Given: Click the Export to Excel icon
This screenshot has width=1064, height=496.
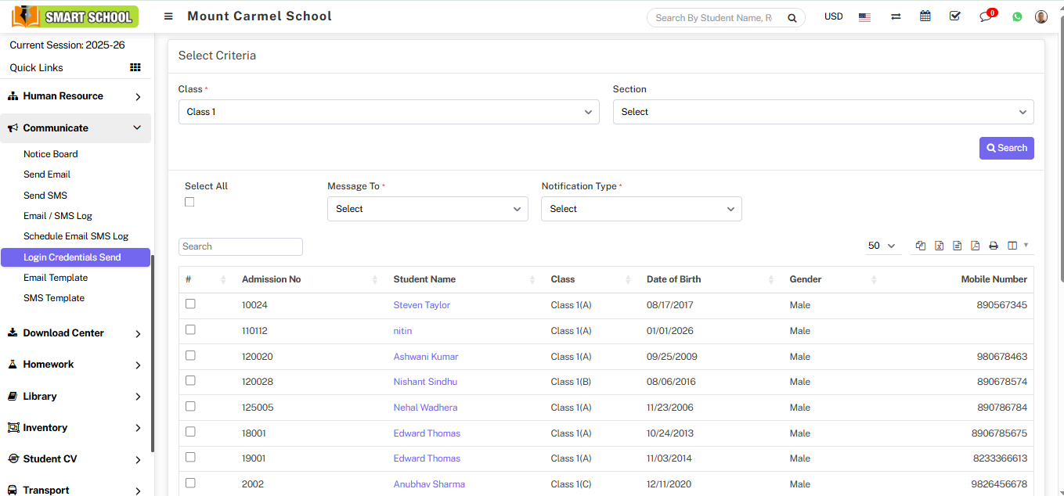Looking at the screenshot, I should 939,246.
